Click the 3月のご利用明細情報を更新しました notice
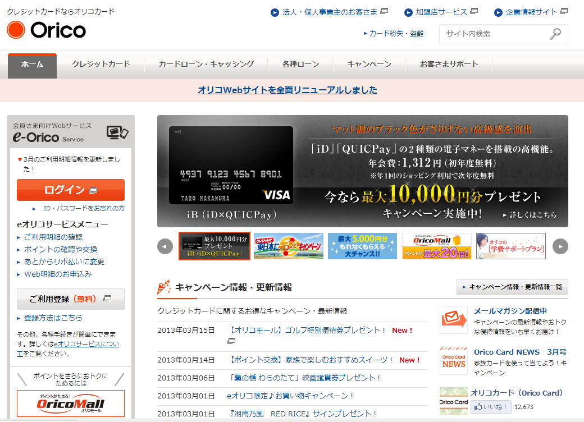 (71, 164)
